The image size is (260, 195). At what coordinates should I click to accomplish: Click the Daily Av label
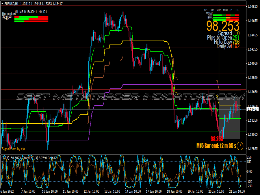pyautogui.click(x=224, y=46)
